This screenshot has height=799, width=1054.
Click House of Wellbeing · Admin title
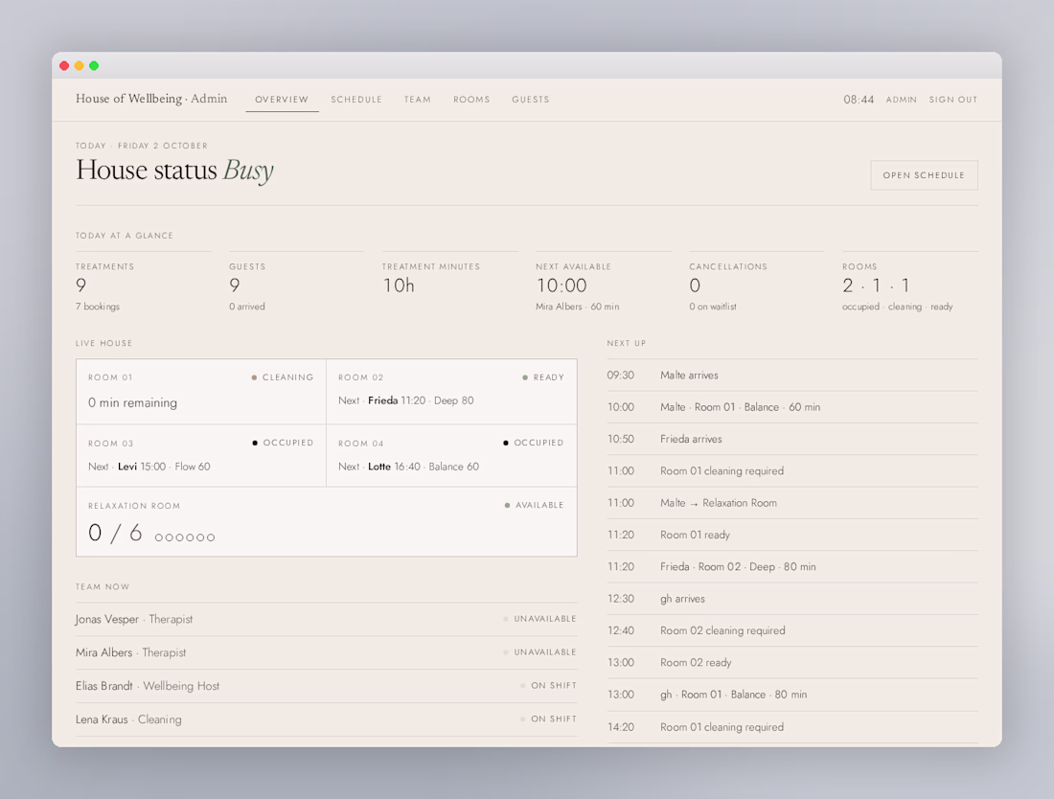coord(151,99)
